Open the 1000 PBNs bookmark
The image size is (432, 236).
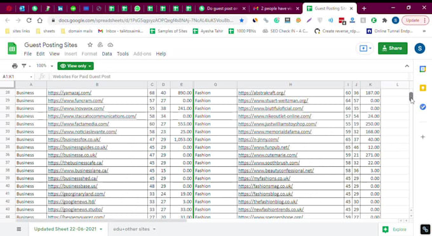pos(242,31)
